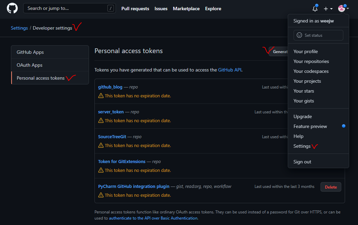Click the warning icon under SourceTreeGit
358x225 pixels.
[x=101, y=145]
